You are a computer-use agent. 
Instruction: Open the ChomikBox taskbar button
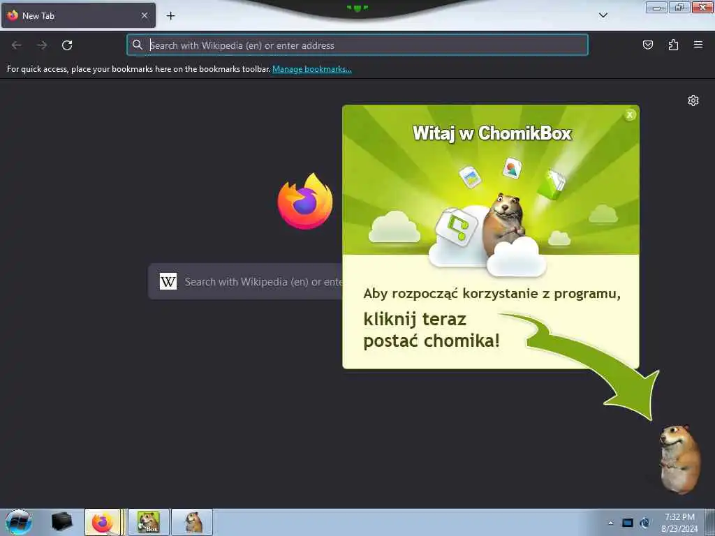pyautogui.click(x=149, y=522)
